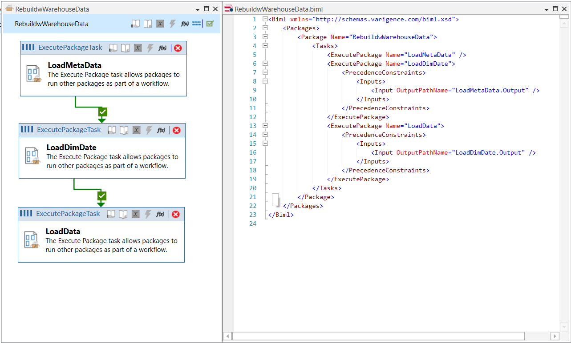Open the f(x) expression editor on LoadMetaData task
571x343 pixels.
click(163, 48)
